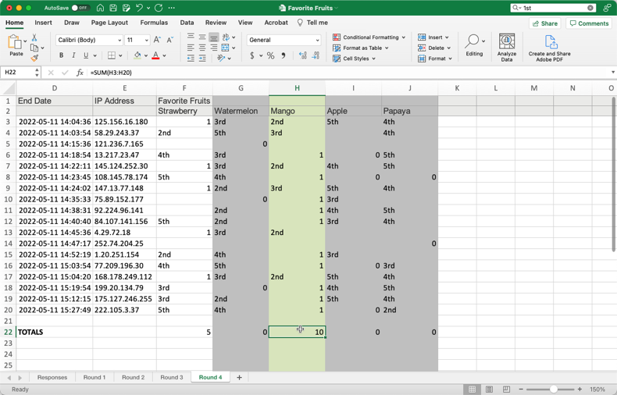Switch to Normal view in status bar
The width and height of the screenshot is (617, 395).
tap(472, 389)
